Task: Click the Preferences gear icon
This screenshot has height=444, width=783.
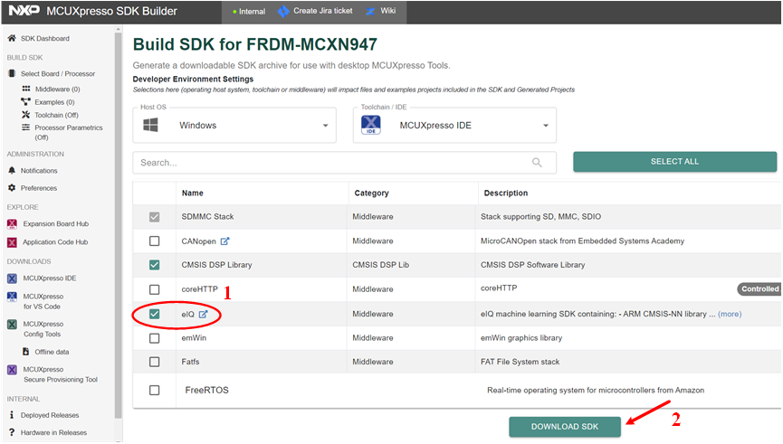Action: pyautogui.click(x=12, y=187)
